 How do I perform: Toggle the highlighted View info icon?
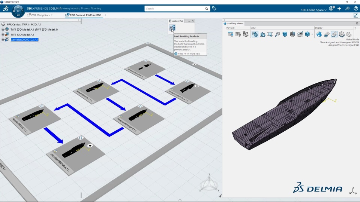255,34
